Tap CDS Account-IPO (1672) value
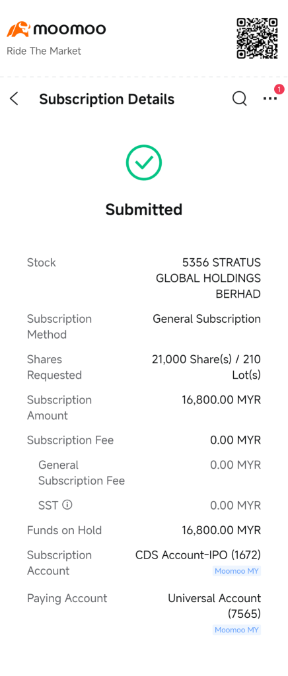This screenshot has width=288, height=676. point(198,555)
